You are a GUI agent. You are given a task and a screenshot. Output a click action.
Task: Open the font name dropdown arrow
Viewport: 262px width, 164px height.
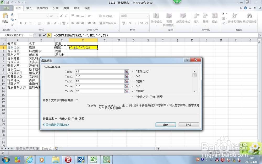coord(47,16)
